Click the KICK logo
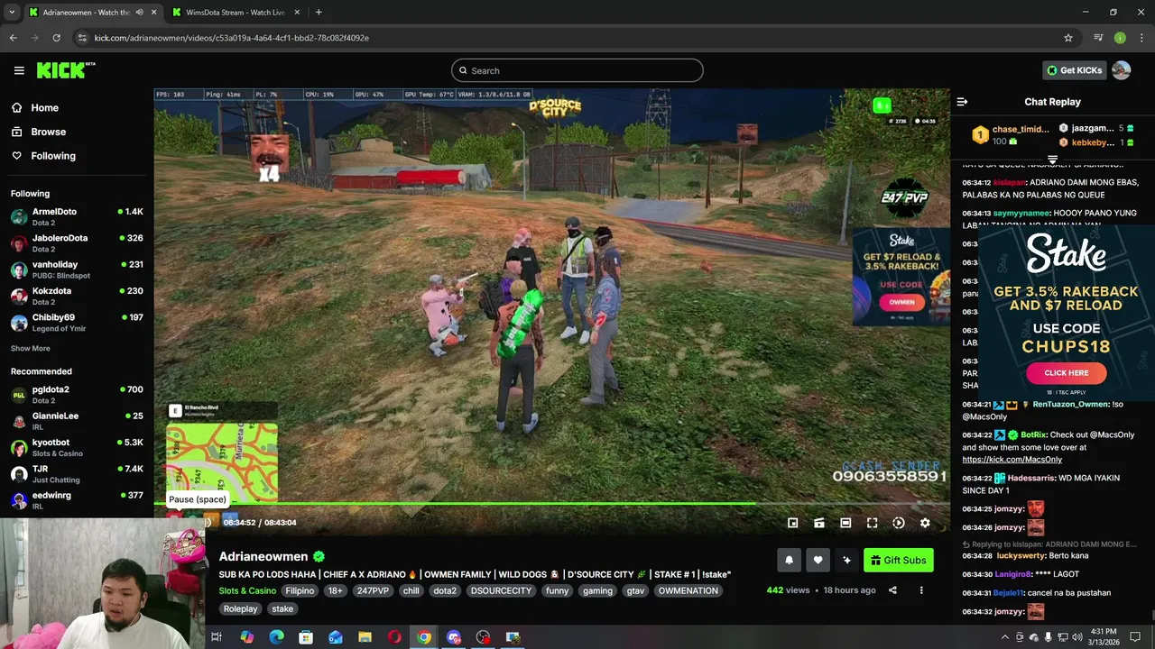This screenshot has height=649, width=1155. 66,70
